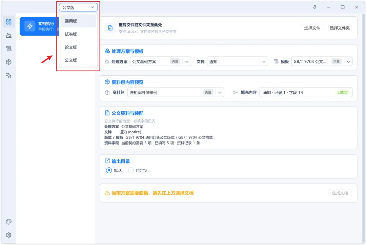
Task: Open the settings gear icon
Action: [x=8, y=235]
